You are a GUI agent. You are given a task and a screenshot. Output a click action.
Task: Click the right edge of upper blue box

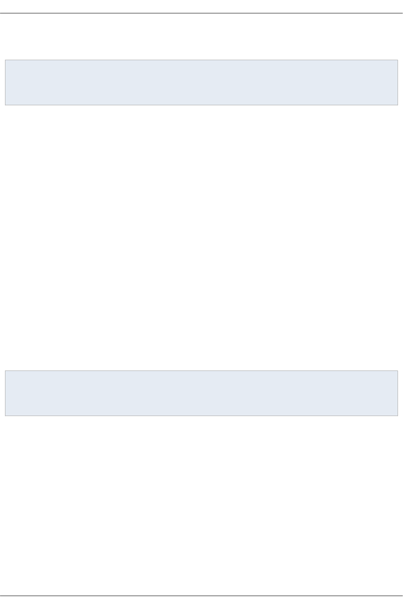(398, 82)
